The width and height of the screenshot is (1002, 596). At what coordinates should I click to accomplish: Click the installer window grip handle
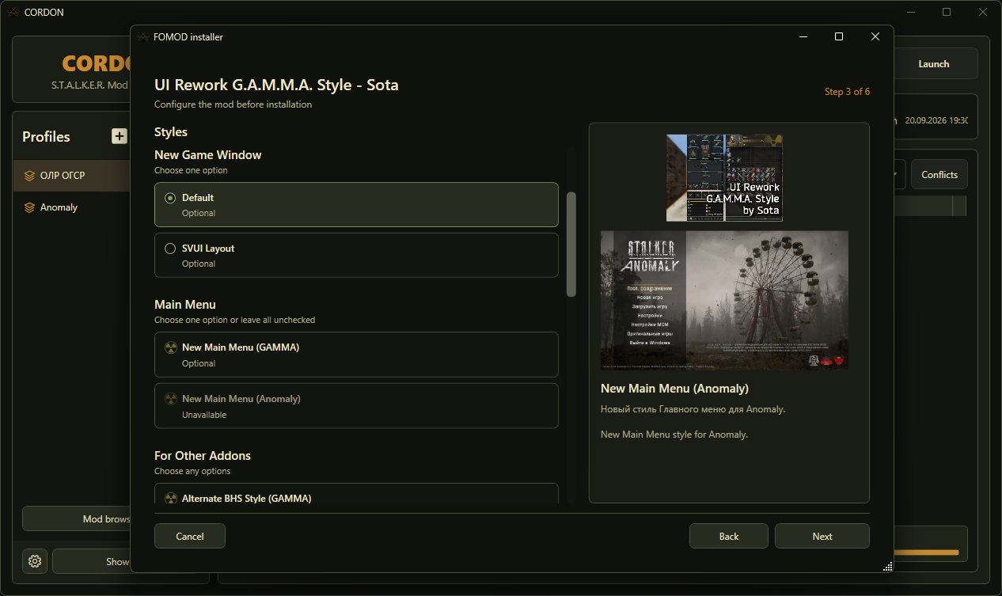(x=887, y=566)
